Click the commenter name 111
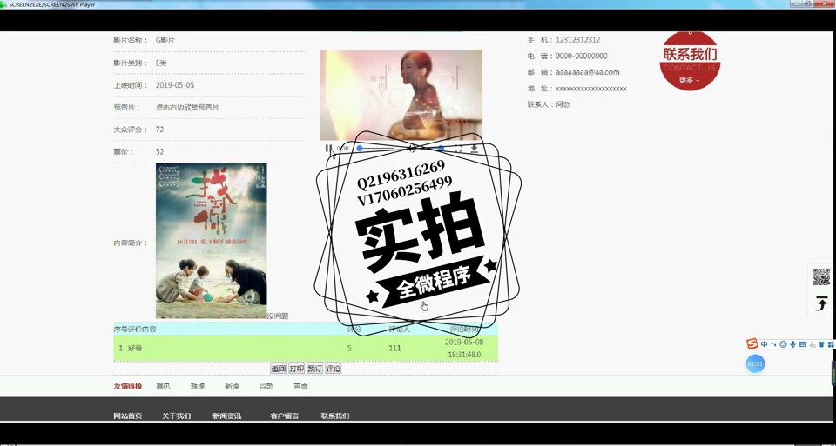 tap(394, 348)
